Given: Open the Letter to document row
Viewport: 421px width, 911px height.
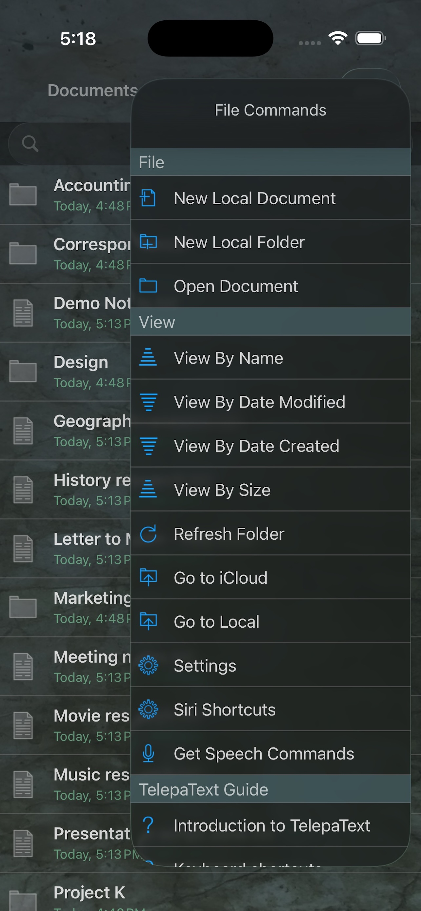Looking at the screenshot, I should point(65,548).
